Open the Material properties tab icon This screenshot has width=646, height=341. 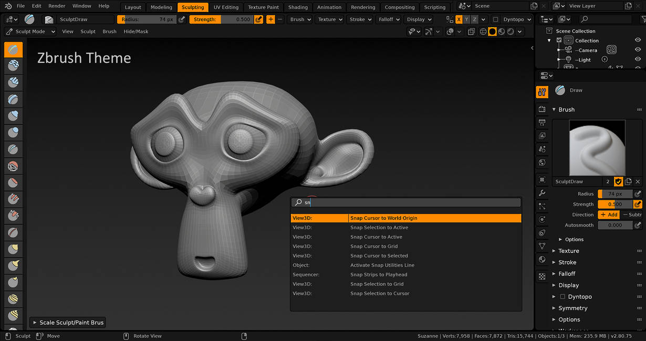click(542, 260)
